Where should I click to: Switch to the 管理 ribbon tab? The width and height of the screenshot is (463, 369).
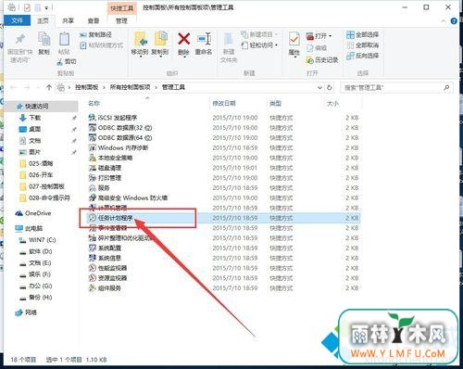click(121, 20)
